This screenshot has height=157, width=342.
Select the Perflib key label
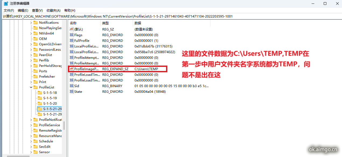pyautogui.click(x=44, y=60)
